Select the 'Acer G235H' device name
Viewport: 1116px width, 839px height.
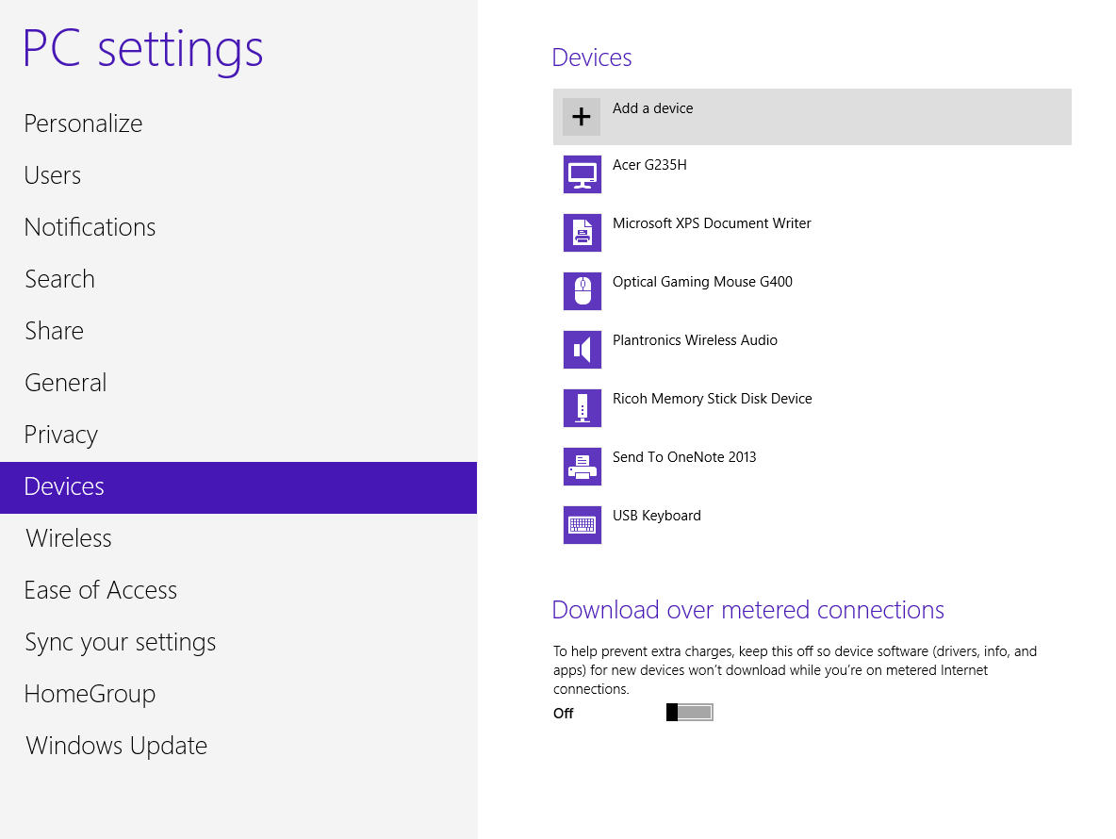649,165
